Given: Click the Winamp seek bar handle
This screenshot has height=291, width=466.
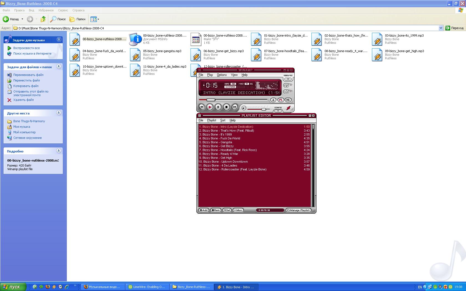Looking at the screenshot, I should point(211,100).
